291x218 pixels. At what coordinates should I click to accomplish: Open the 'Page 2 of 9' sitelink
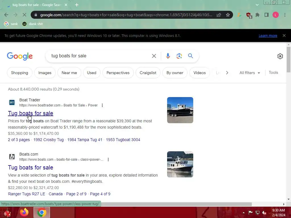(x=76, y=194)
